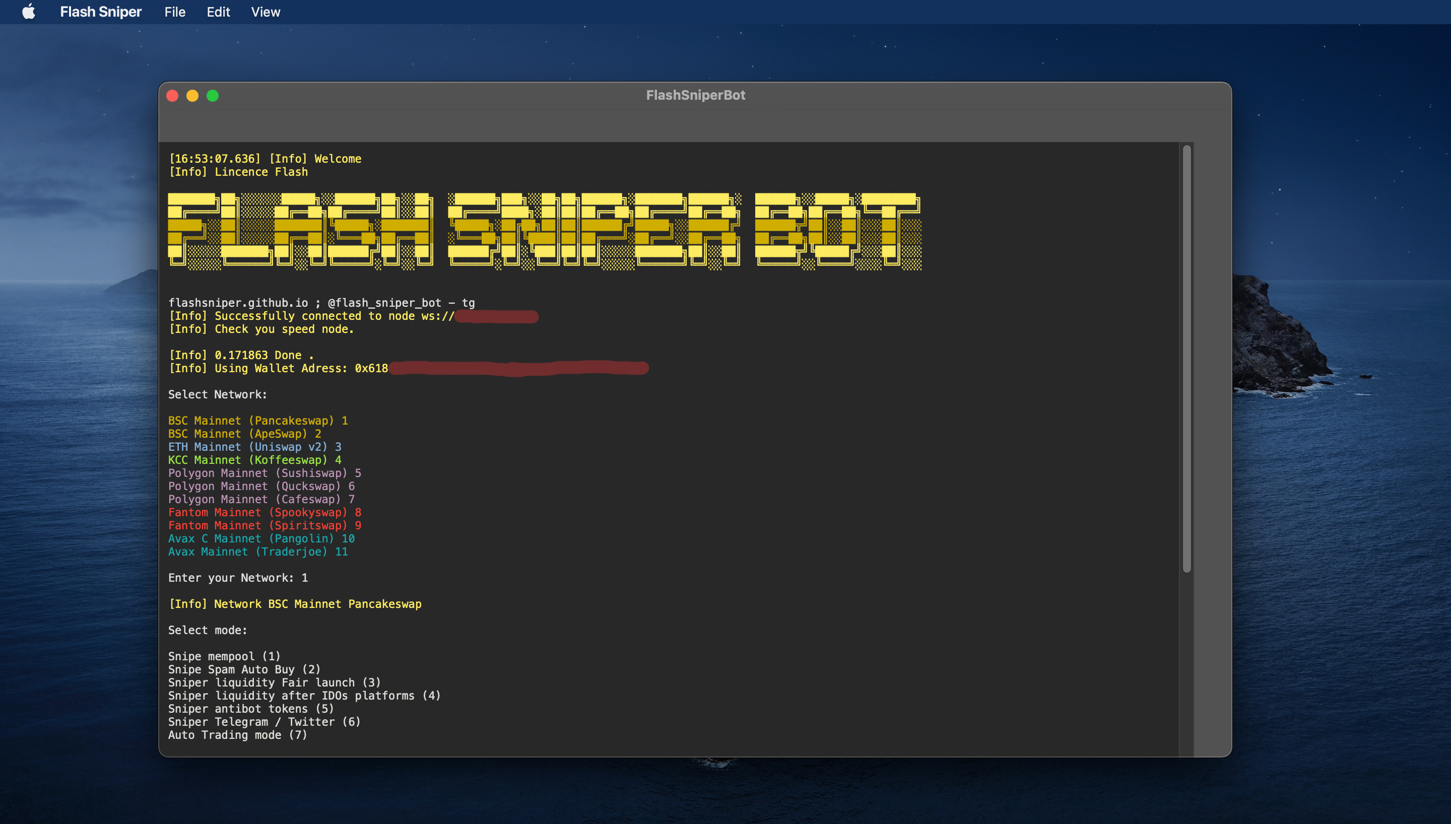Click the FLASH SNIPER BOT ASCII banner

pos(545,231)
